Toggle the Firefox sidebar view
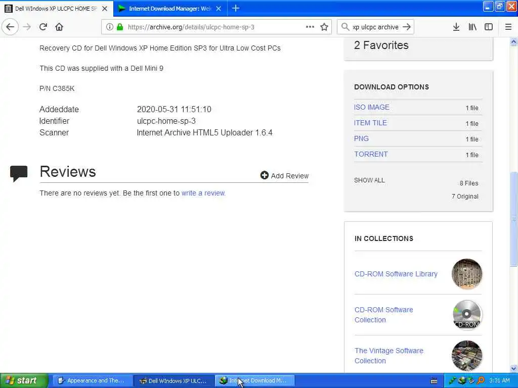The width and height of the screenshot is (518, 388). 489,27
